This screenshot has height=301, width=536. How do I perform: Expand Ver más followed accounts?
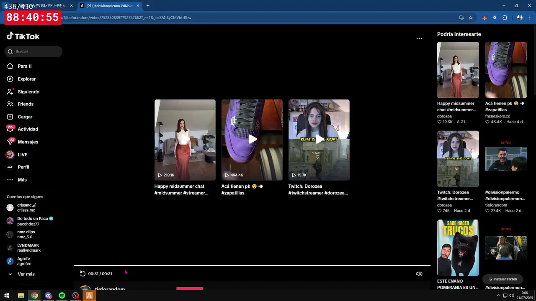21,274
